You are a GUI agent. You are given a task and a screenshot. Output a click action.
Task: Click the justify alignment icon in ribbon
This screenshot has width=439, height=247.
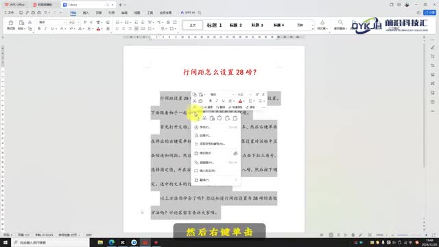[x=136, y=29]
